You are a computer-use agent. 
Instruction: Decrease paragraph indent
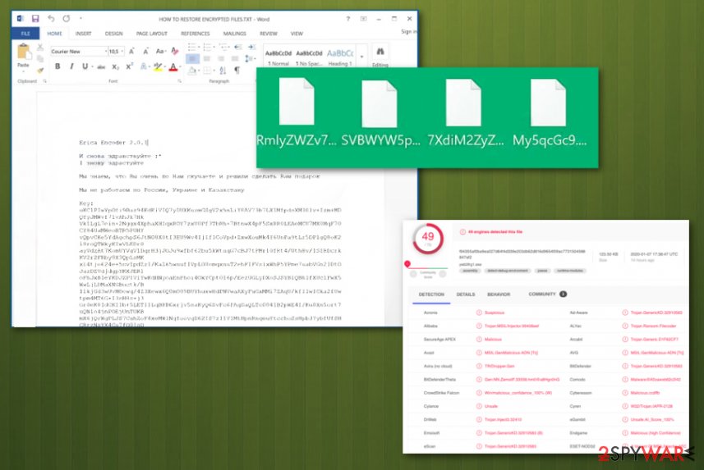pyautogui.click(x=238, y=47)
